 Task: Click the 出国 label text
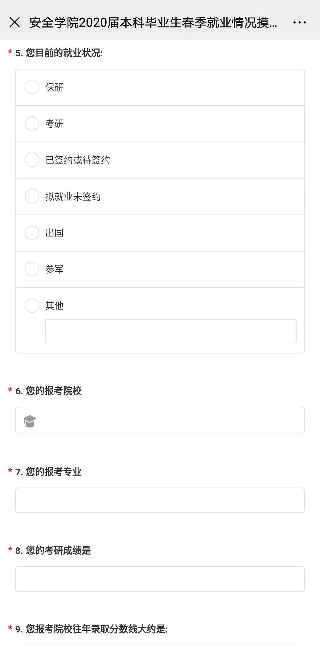(55, 233)
